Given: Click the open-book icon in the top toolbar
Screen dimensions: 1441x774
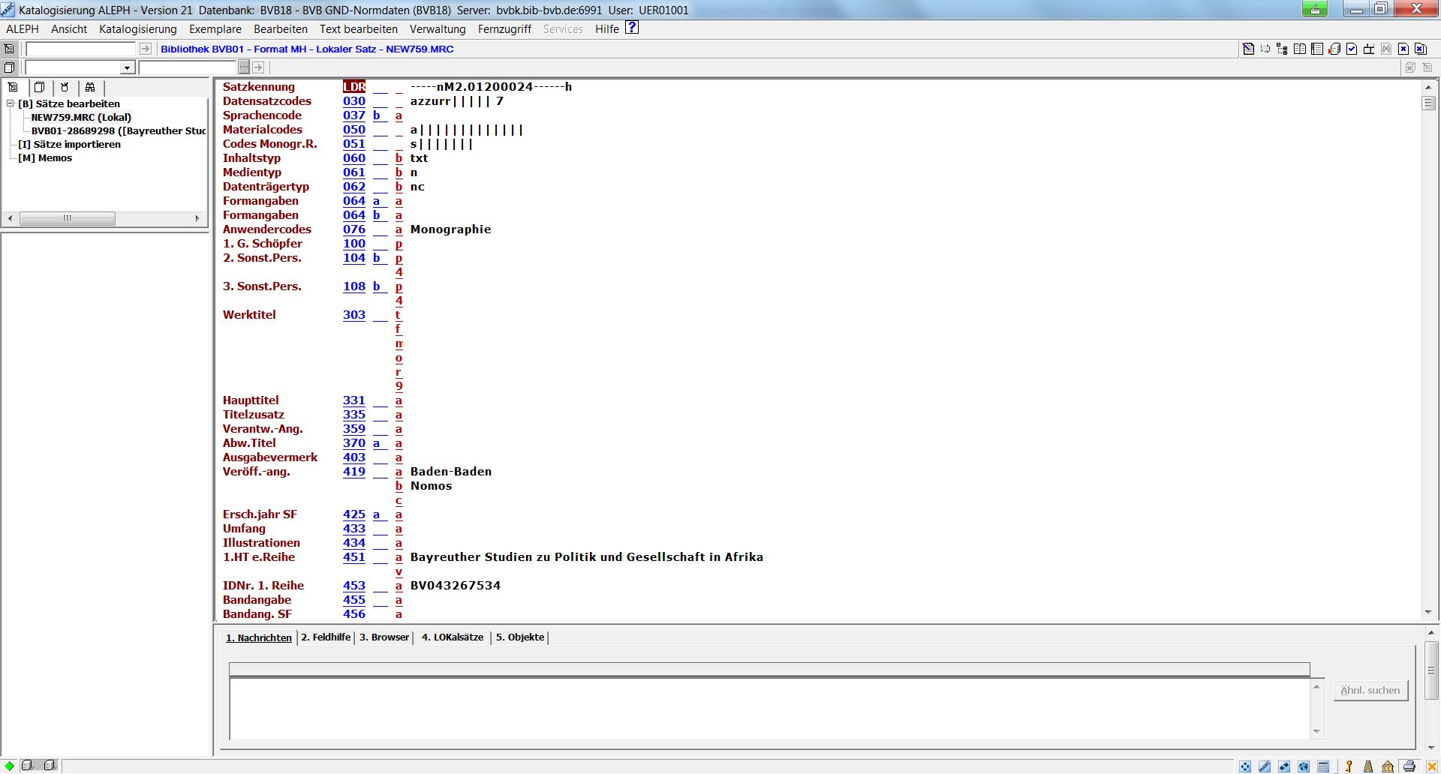Looking at the screenshot, I should (x=1300, y=49).
